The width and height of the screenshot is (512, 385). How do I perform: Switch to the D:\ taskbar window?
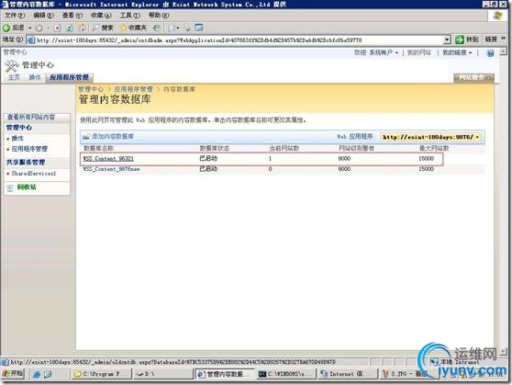pyautogui.click(x=163, y=374)
